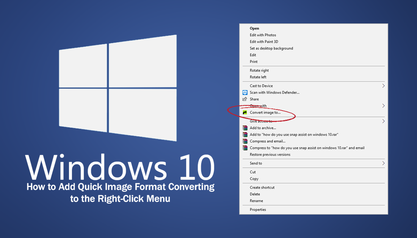Expand the Give access to submenu arrow
Image resolution: width=417 pixels, height=238 pixels.
383,121
